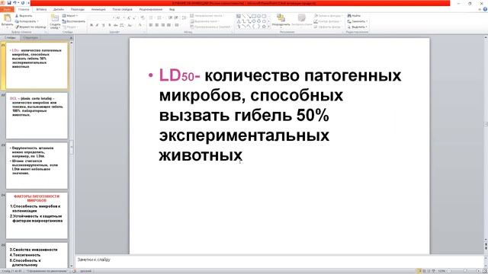This screenshot has width=488, height=274.
Task: Switch to Slide Sorter view in status bar
Action: 424,271
